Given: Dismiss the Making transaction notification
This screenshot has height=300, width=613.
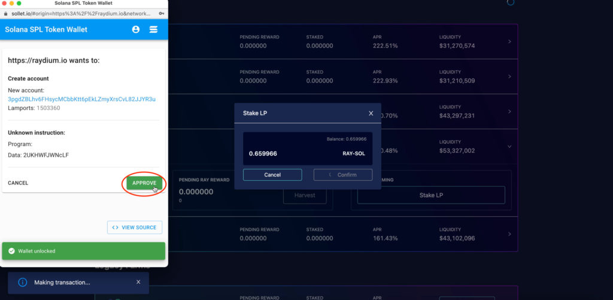Looking at the screenshot, I should (x=138, y=282).
